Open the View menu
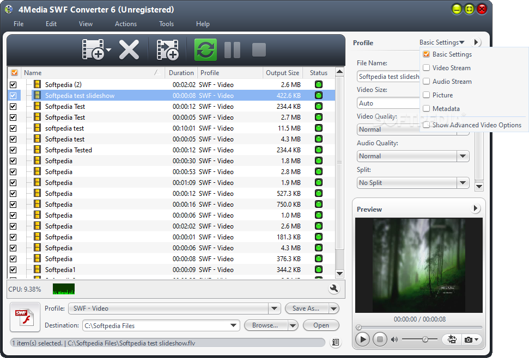 point(86,24)
